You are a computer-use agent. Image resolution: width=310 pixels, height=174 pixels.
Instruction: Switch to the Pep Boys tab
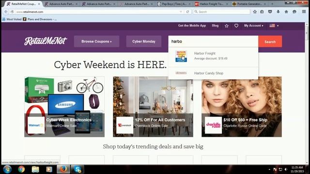click(x=174, y=4)
